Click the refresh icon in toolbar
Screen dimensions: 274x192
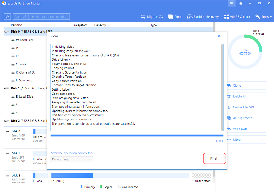point(7,17)
